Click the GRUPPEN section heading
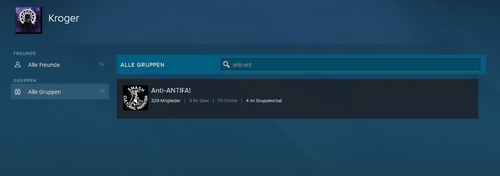Screen dimensions: 500x176 25,81
